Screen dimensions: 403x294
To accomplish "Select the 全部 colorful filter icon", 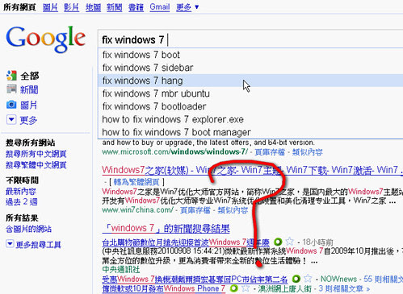I will pos(11,76).
